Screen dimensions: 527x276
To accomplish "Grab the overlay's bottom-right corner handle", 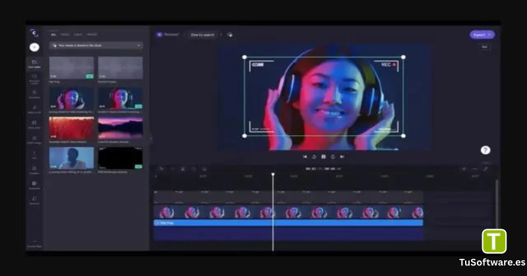I will (403, 136).
